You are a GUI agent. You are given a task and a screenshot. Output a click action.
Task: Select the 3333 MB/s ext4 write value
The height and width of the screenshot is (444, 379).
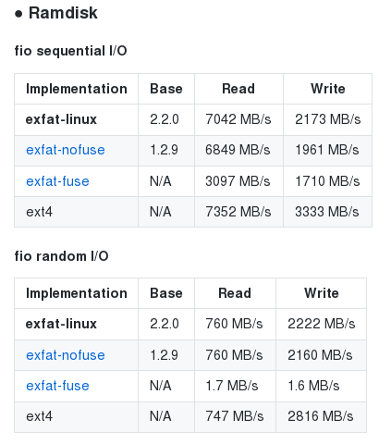(327, 212)
